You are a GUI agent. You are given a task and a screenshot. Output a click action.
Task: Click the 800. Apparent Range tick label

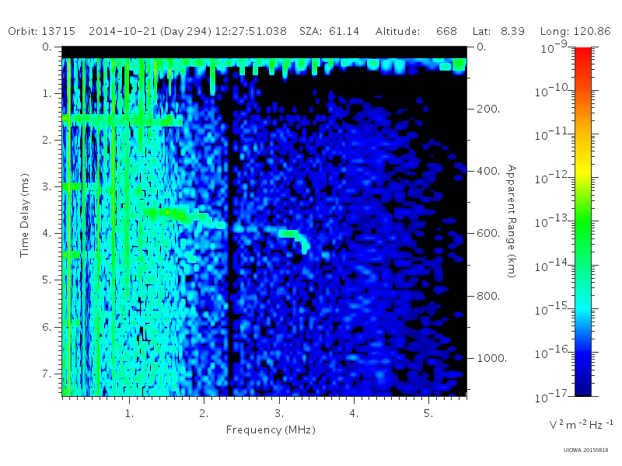[x=488, y=296]
